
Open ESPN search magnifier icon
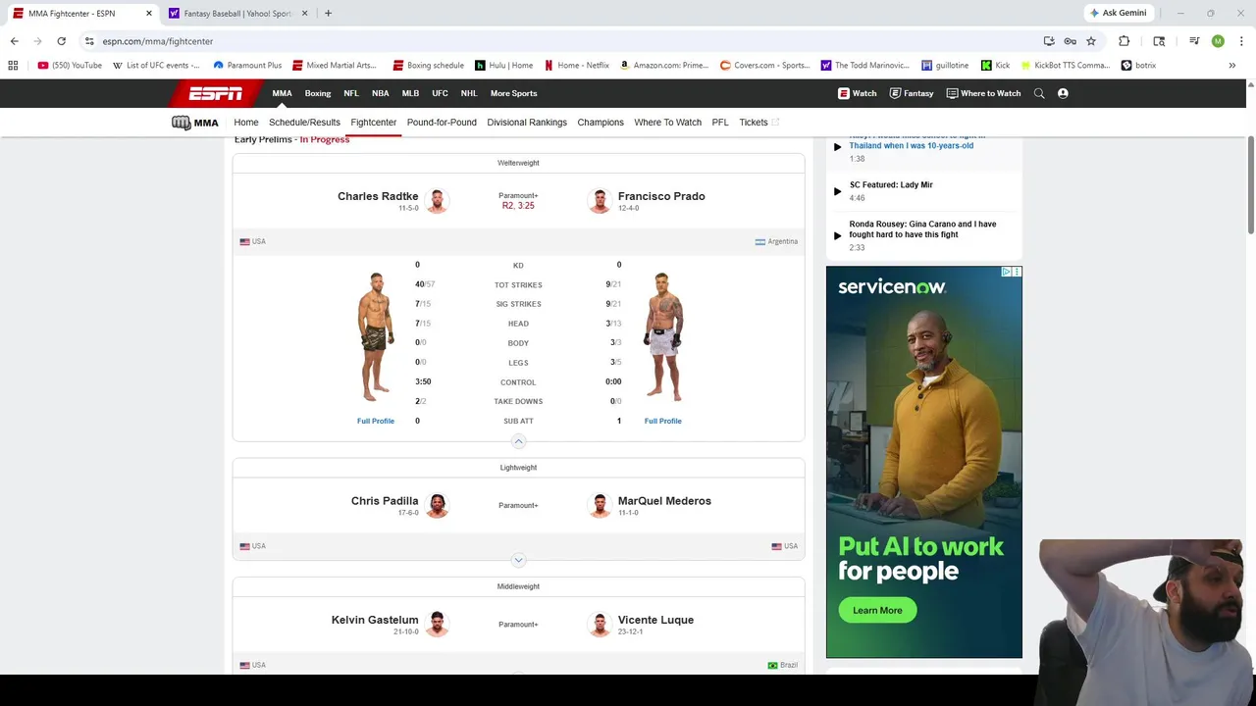[x=1039, y=93]
